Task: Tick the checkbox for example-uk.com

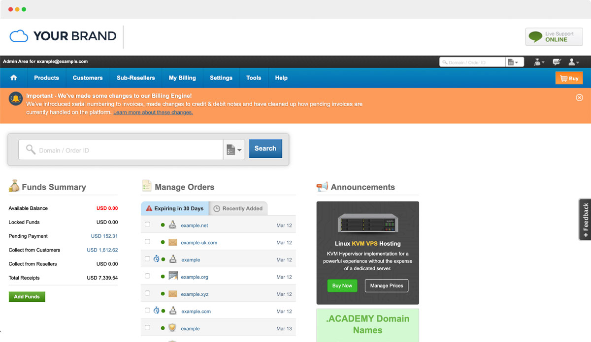Action: coord(147,242)
